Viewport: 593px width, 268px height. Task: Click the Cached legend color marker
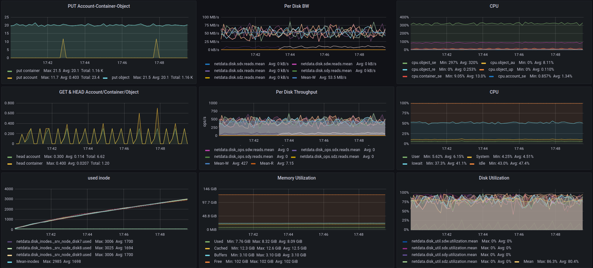point(207,249)
